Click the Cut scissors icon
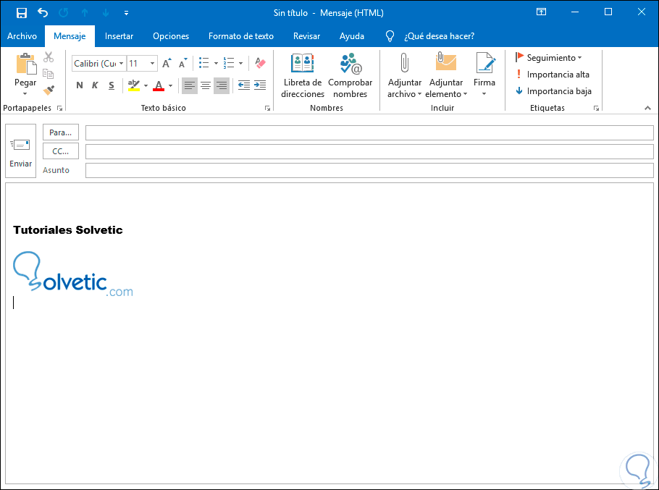 49,57
